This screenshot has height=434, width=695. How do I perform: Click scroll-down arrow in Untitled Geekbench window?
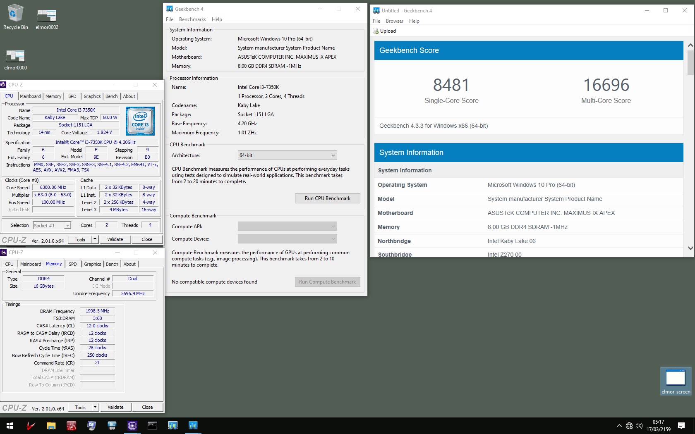690,248
